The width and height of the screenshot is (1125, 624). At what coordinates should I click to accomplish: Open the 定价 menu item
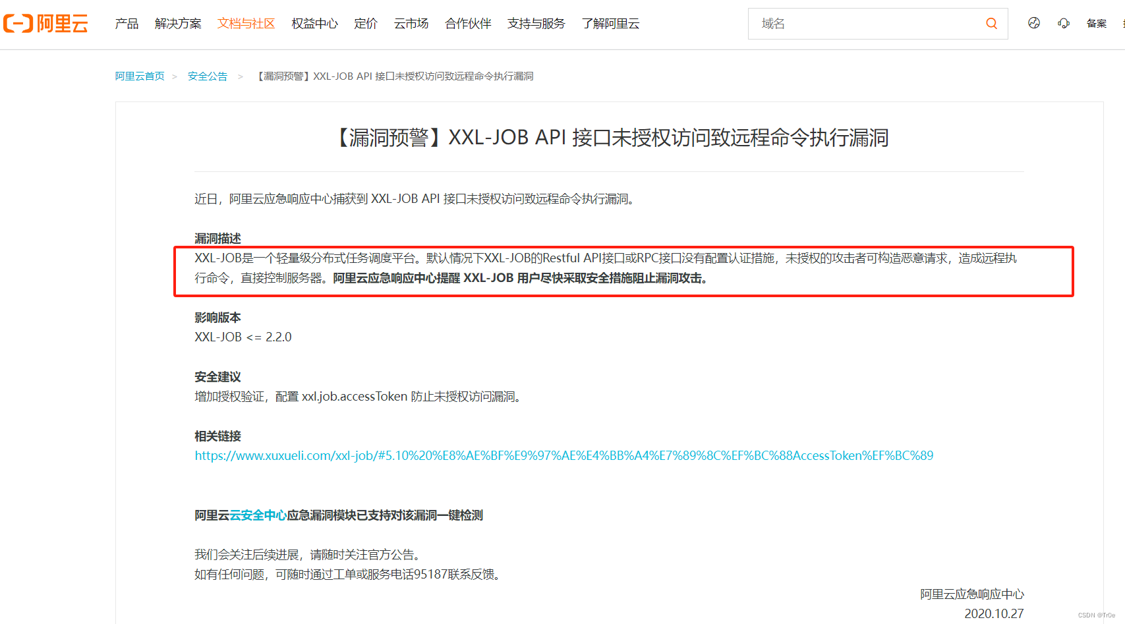tap(366, 24)
